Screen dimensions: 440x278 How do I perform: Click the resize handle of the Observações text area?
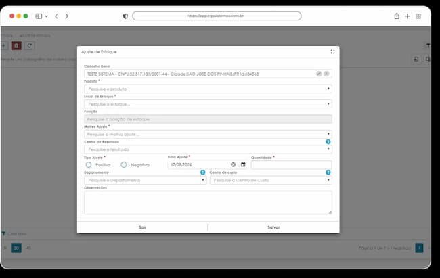point(330,212)
